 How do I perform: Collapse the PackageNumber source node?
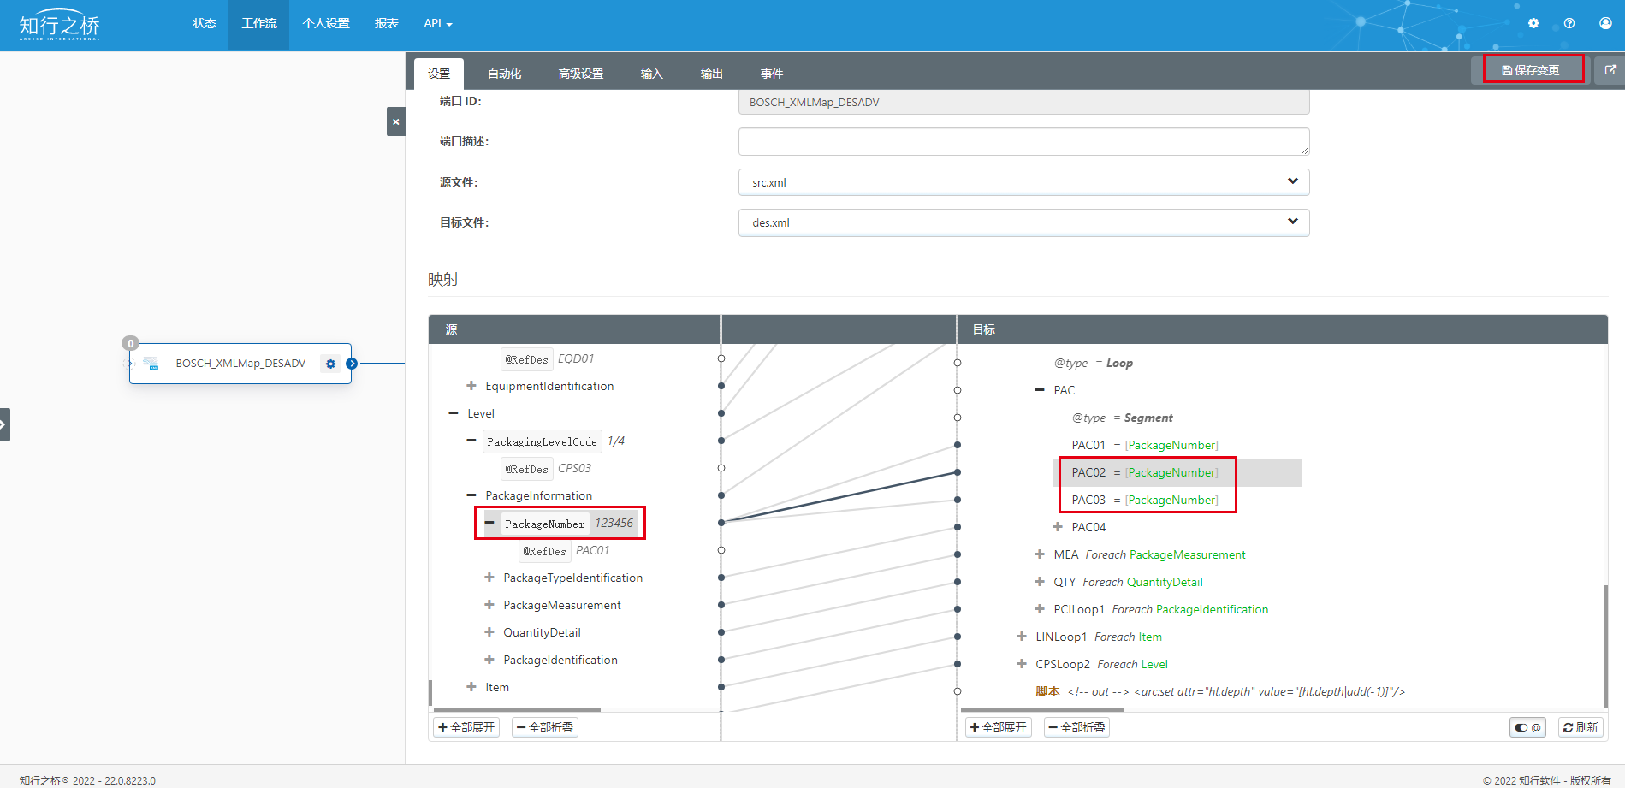point(489,523)
